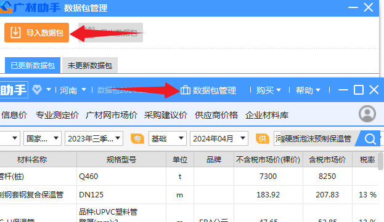Click the 品种:UPVC塑料管 specification cell
The image size is (384, 222).
pyautogui.click(x=121, y=213)
